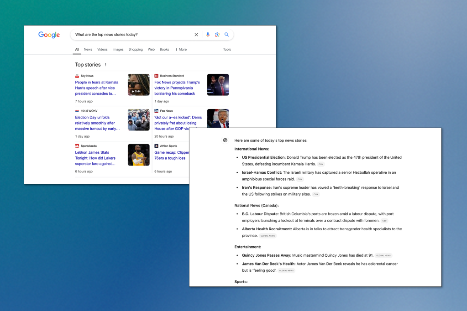Click CNN citation after Israel-Hamas Conflict item
Screen dimensions: 467x311
300,180
